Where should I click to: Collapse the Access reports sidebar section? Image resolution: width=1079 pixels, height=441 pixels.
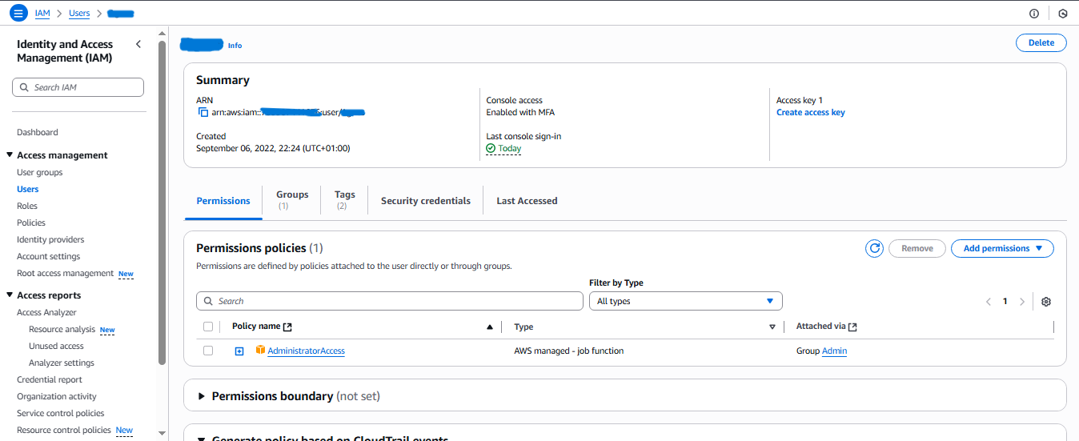(x=10, y=295)
